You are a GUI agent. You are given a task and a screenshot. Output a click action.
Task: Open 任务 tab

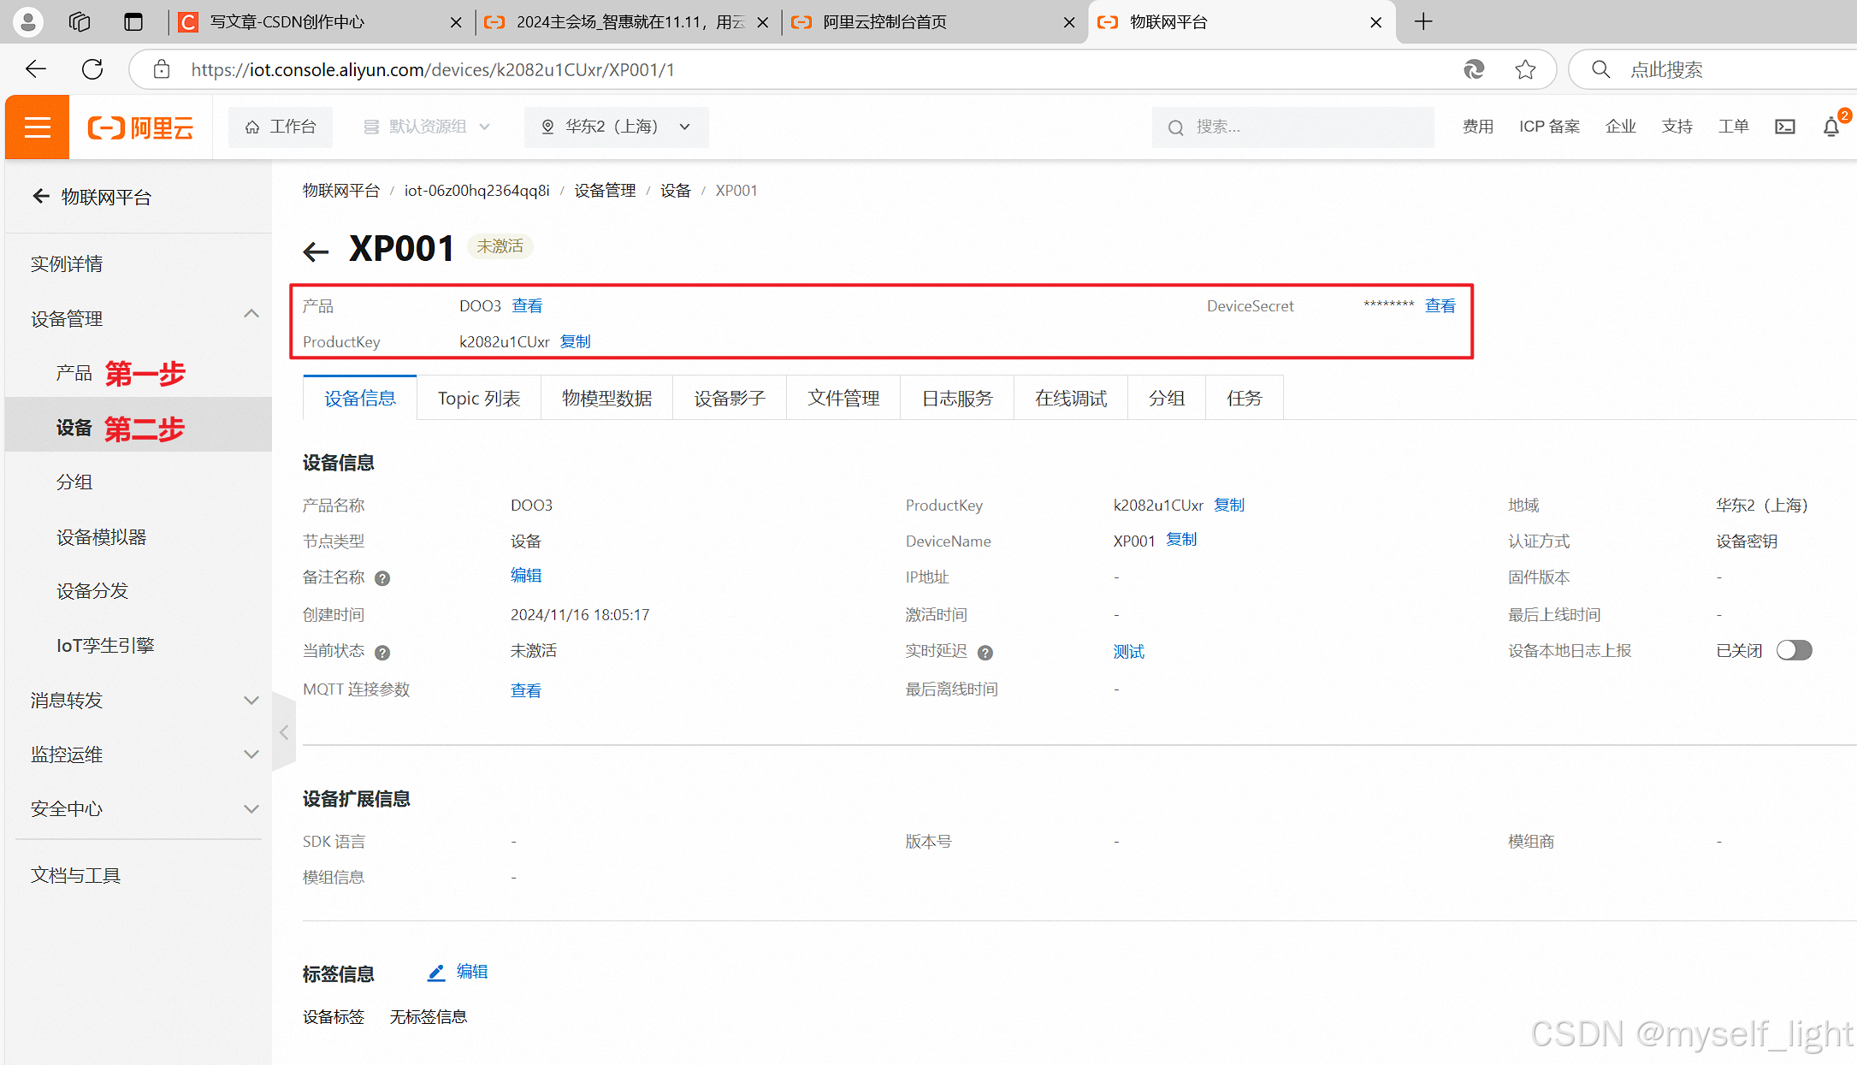pyautogui.click(x=1245, y=399)
